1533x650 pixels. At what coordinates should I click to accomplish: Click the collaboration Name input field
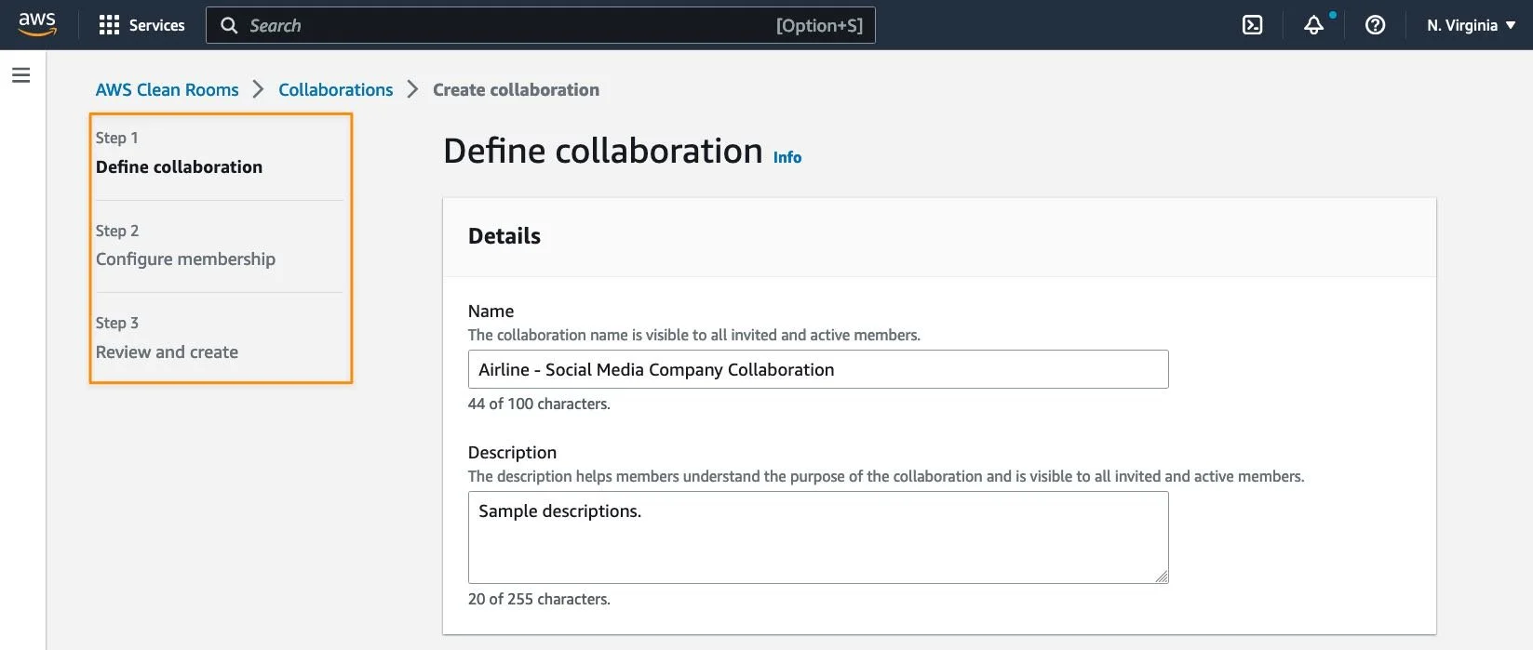click(817, 369)
